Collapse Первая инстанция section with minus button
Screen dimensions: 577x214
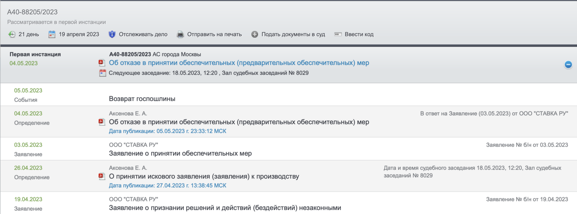point(568,65)
